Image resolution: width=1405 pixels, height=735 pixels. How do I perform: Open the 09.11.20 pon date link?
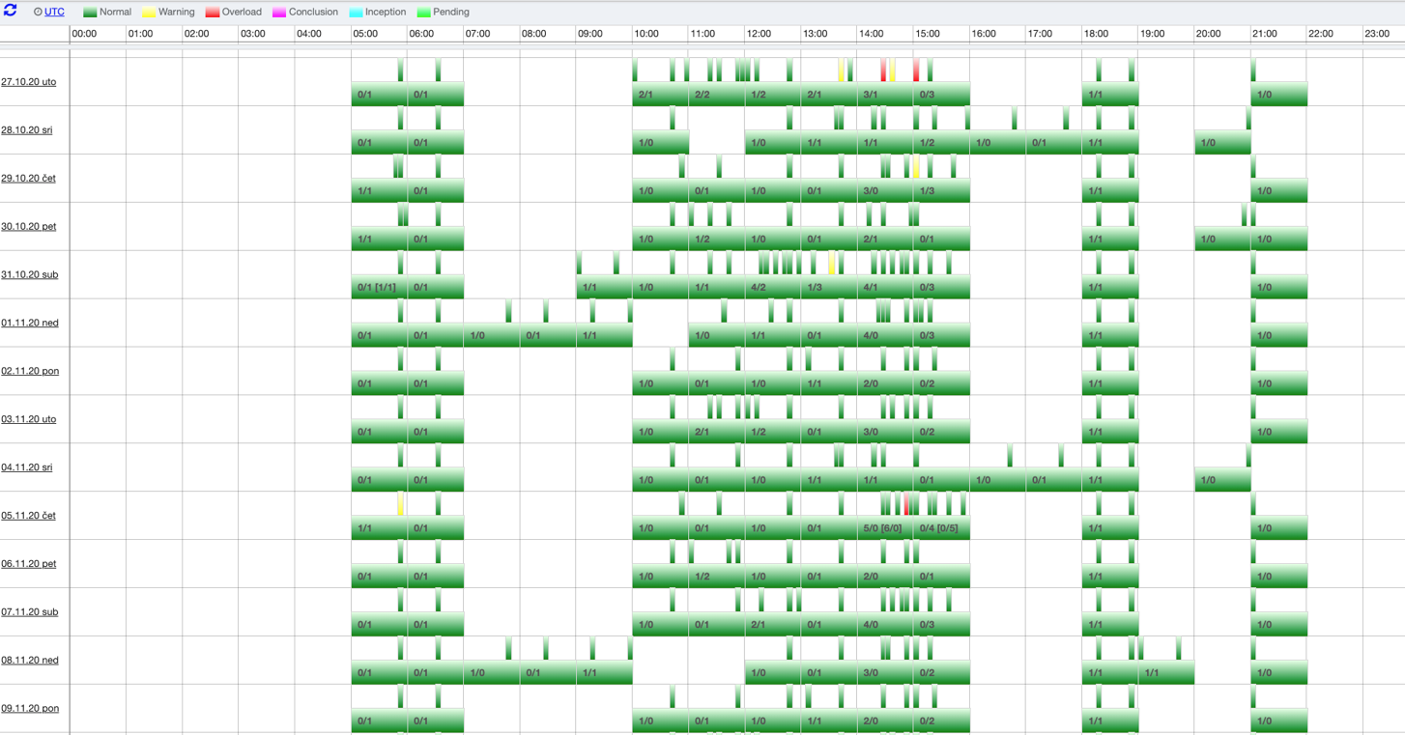click(30, 709)
